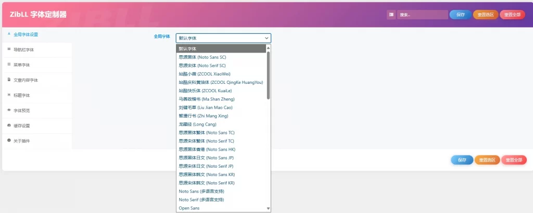The width and height of the screenshot is (533, 213).
Task: Collapse the 全局字体 dropdown via its chevron
Action: [x=266, y=38]
